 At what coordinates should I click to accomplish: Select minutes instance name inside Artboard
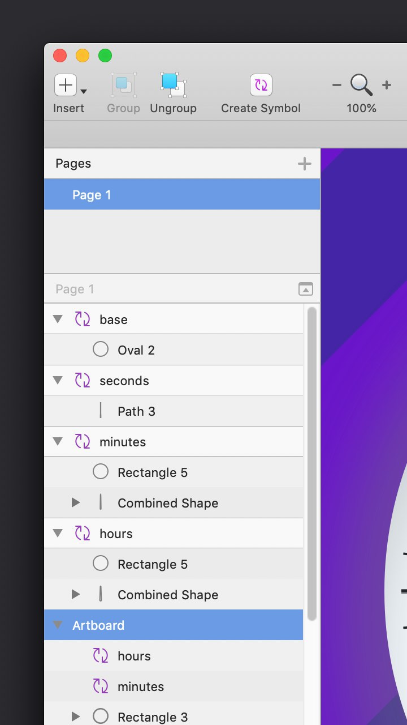141,686
